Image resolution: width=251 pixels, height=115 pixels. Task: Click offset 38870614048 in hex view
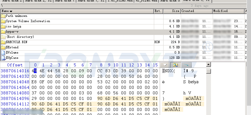[x=15, y=82]
